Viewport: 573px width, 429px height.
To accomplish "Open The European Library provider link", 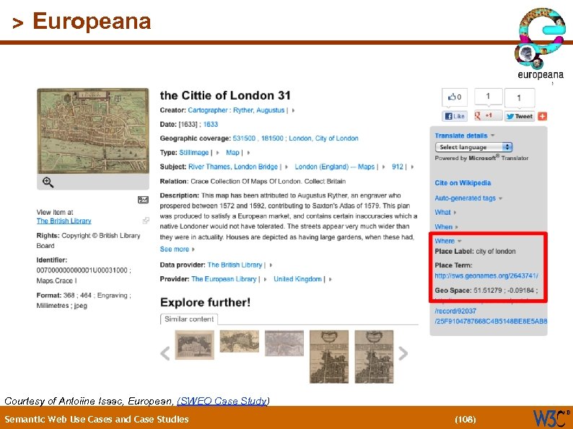I will (224, 279).
